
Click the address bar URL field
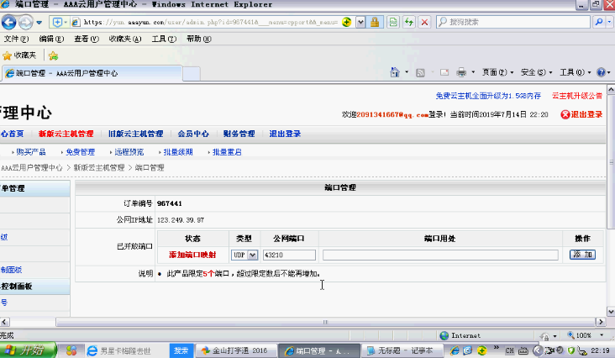[210, 22]
